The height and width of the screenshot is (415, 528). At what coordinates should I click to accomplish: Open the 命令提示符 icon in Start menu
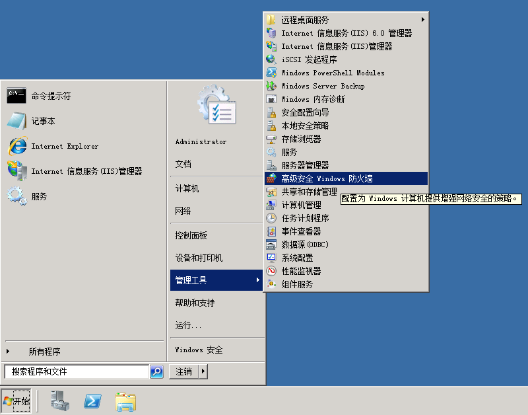pyautogui.click(x=16, y=96)
